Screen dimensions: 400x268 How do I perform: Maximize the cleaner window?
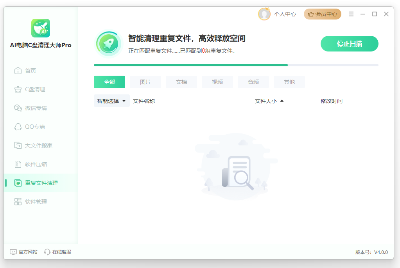click(x=375, y=14)
